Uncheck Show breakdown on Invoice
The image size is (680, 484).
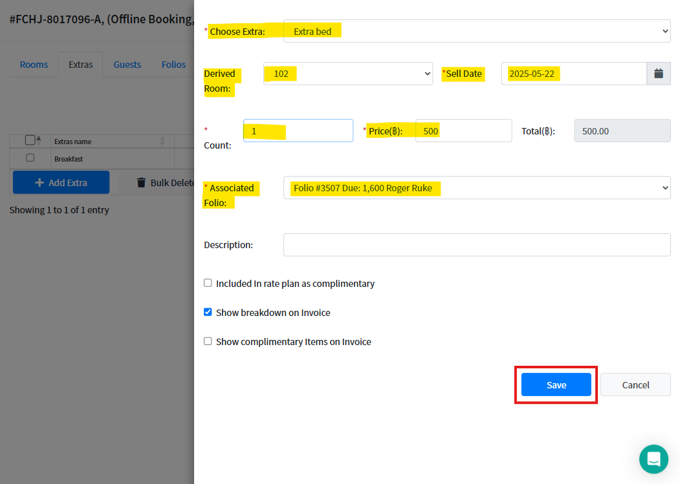pos(208,312)
